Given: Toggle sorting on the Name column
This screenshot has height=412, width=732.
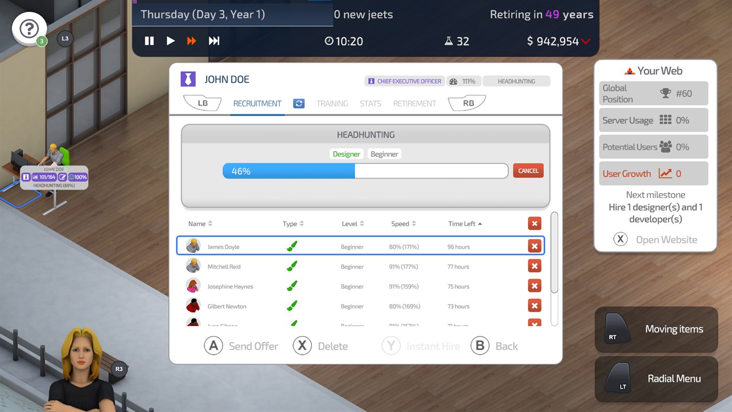Looking at the screenshot, I should click(x=210, y=223).
